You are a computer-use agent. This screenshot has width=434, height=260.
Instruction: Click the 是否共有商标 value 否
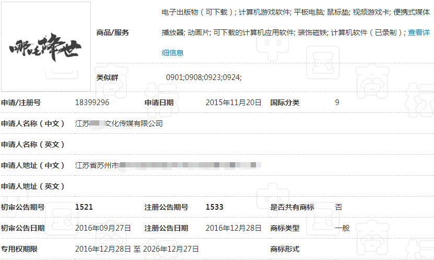pyautogui.click(x=338, y=207)
